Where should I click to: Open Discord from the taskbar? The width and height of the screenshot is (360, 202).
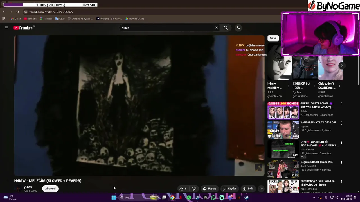pyautogui.click(x=230, y=198)
